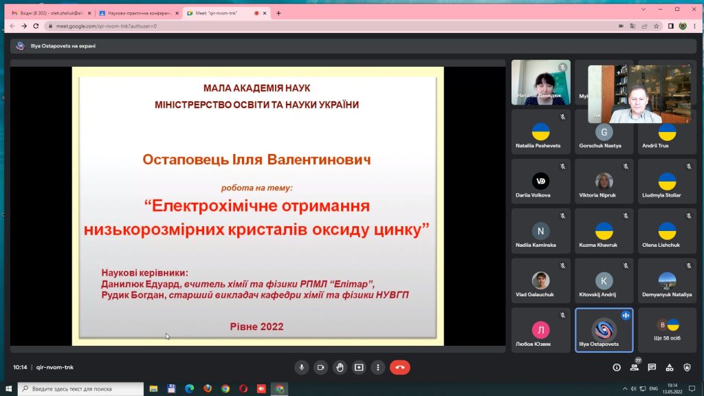The image size is (704, 396).
Task: Open the Windows Start menu
Action: [x=8, y=388]
